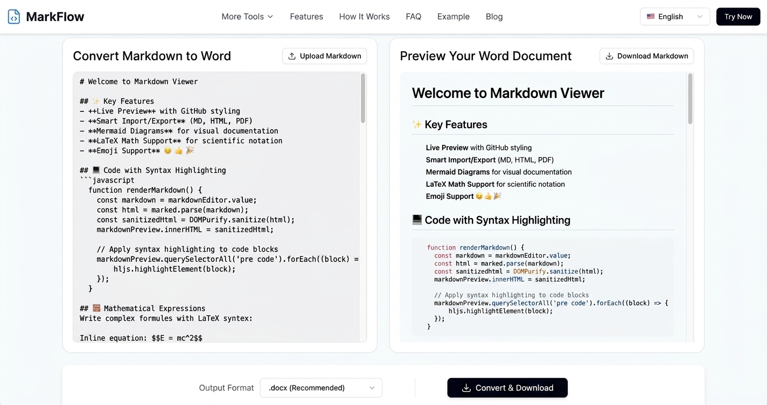
Task: Click 'Inline equation: $$E = mc^2$$' editor line
Action: click(141, 338)
